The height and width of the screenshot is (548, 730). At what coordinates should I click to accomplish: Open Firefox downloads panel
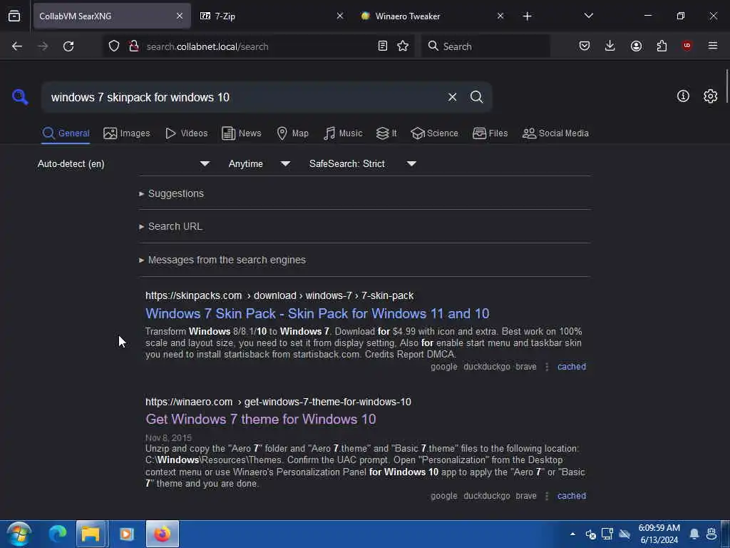click(610, 46)
